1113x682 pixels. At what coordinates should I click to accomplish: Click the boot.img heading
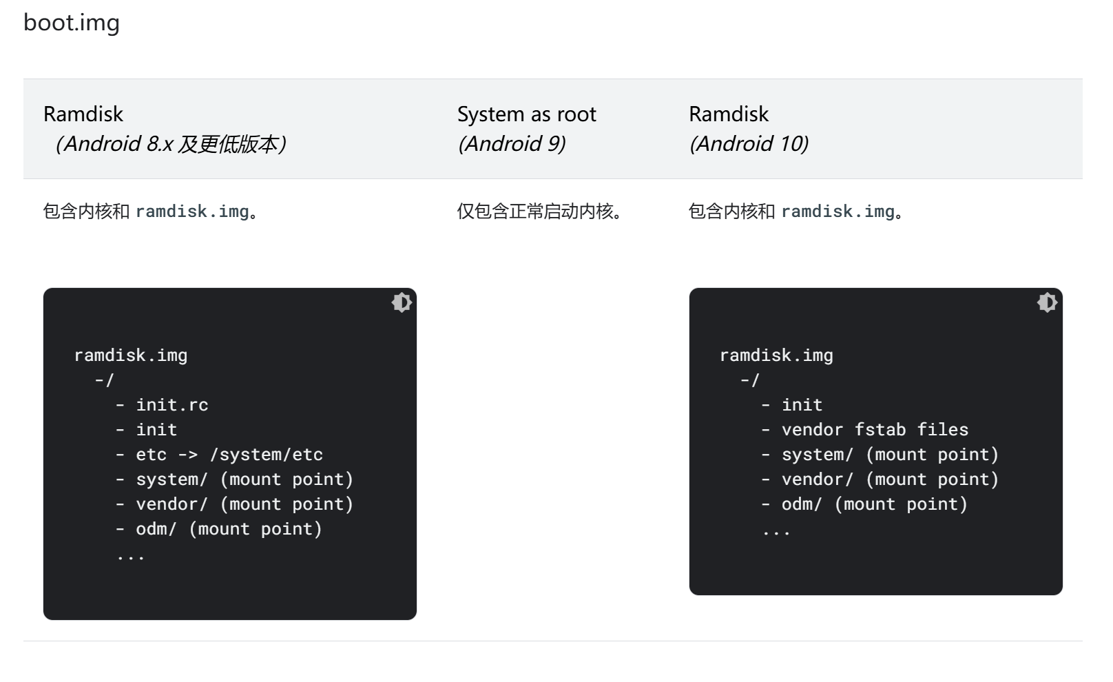pos(72,22)
